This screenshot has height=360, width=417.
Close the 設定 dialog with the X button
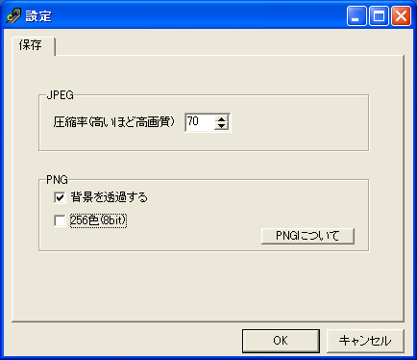402,16
